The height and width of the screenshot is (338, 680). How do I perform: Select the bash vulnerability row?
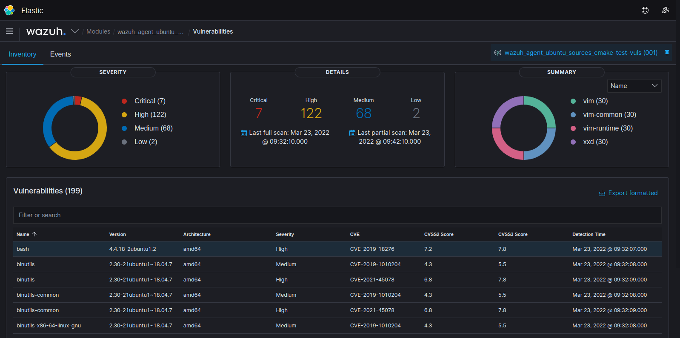pyautogui.click(x=337, y=249)
